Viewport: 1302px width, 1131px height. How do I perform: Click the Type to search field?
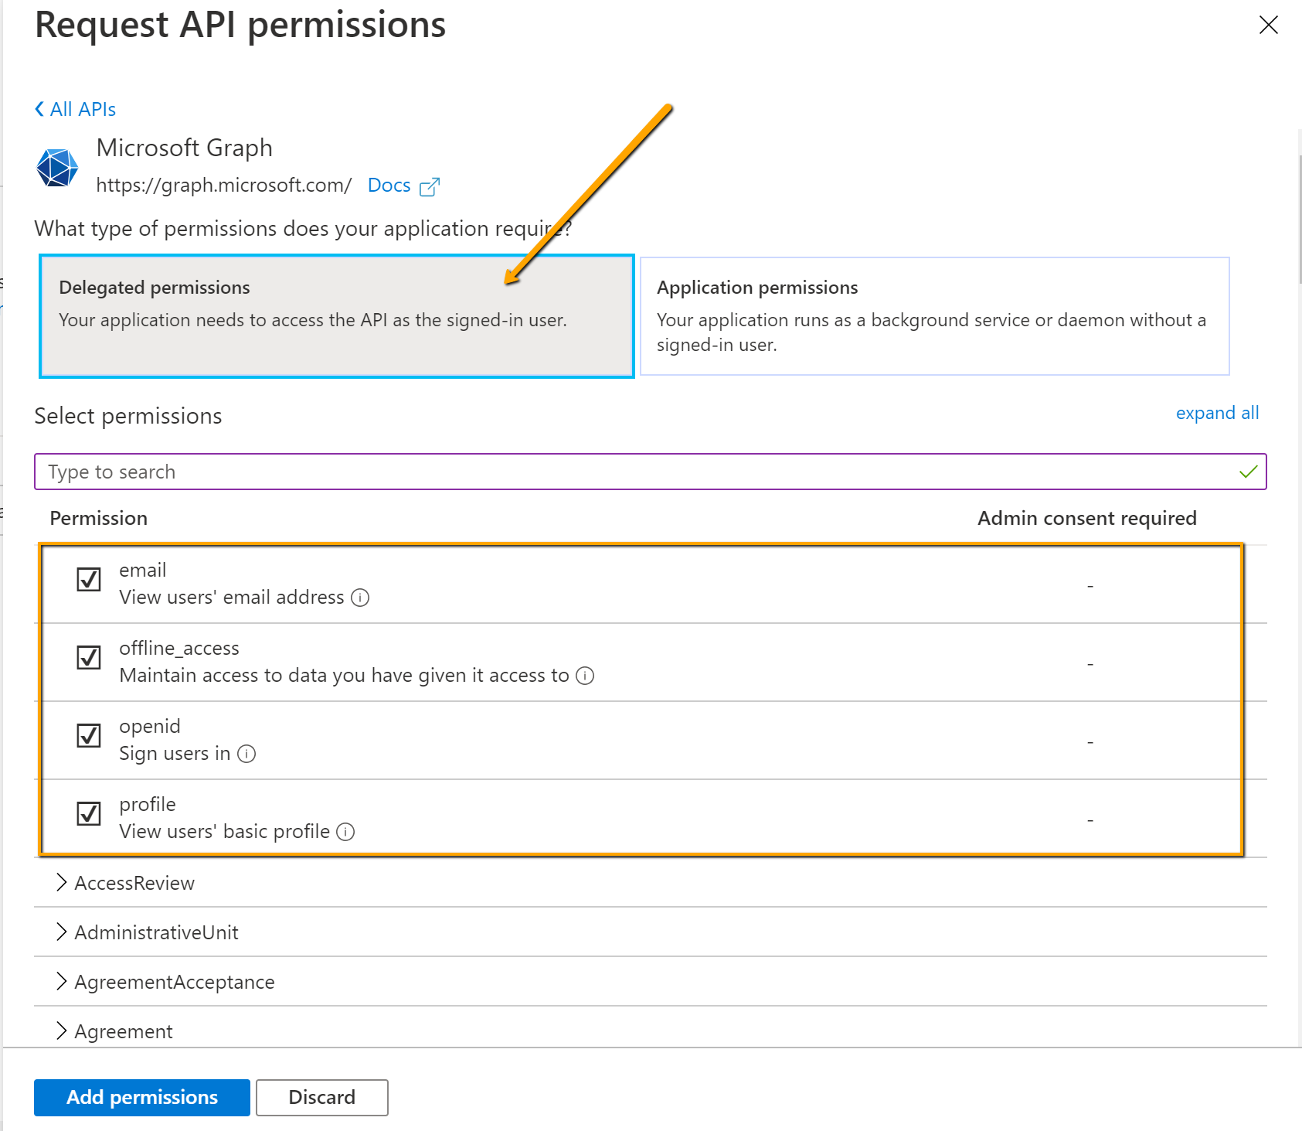coord(309,472)
